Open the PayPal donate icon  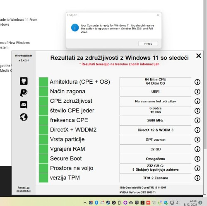[24, 93]
